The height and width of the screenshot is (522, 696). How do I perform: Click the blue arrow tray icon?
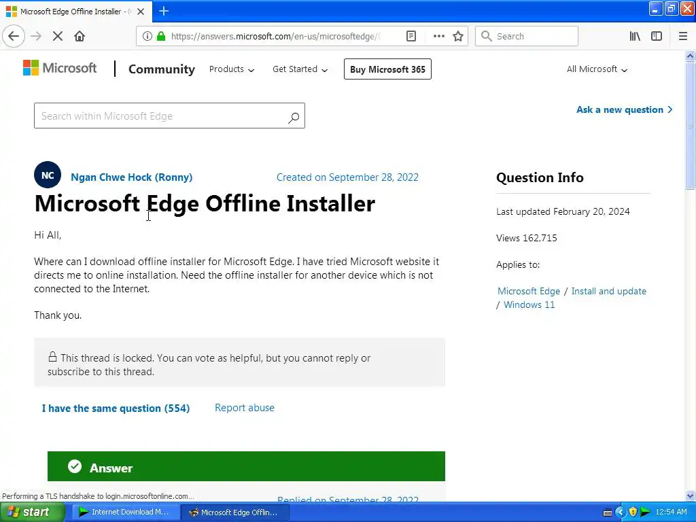(620, 512)
